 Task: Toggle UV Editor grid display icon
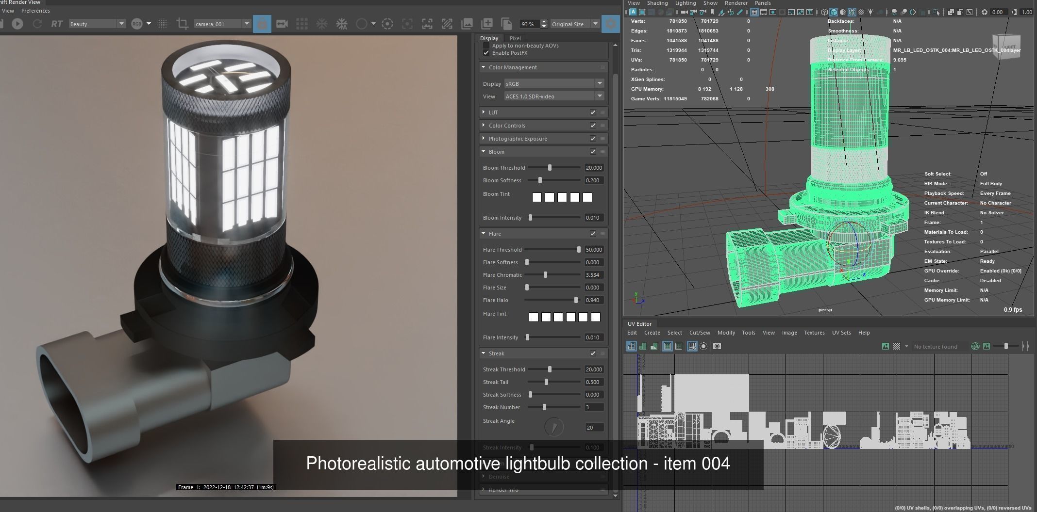pos(692,346)
